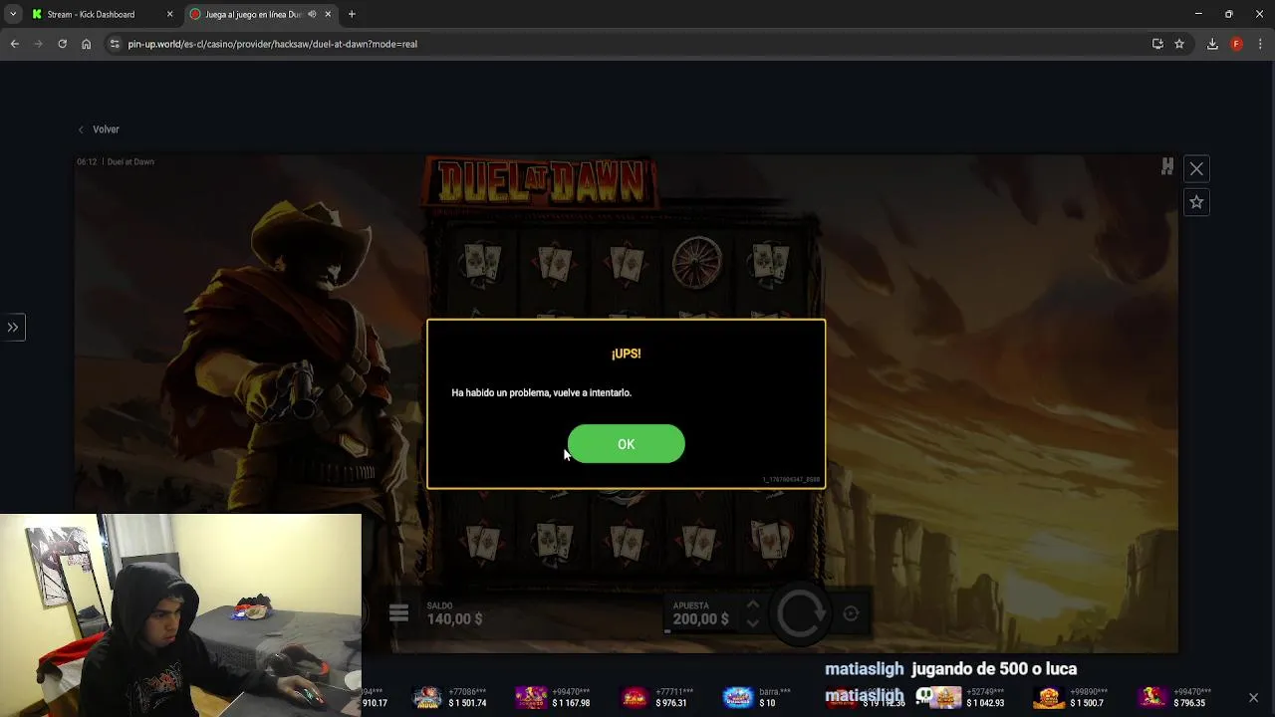The width and height of the screenshot is (1275, 717).
Task: Restore down the browser window
Action: pos(1228,14)
